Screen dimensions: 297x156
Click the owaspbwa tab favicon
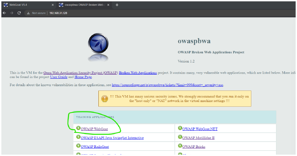(61, 5)
